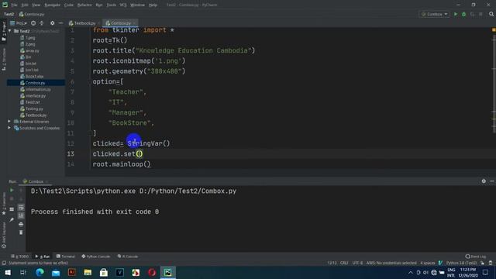The height and width of the screenshot is (279, 496).
Task: Open the File menu
Action: (14, 5)
